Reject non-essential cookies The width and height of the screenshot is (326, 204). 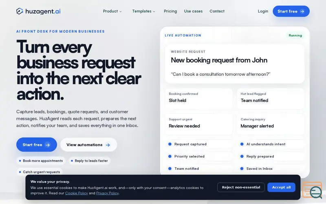[241, 187]
